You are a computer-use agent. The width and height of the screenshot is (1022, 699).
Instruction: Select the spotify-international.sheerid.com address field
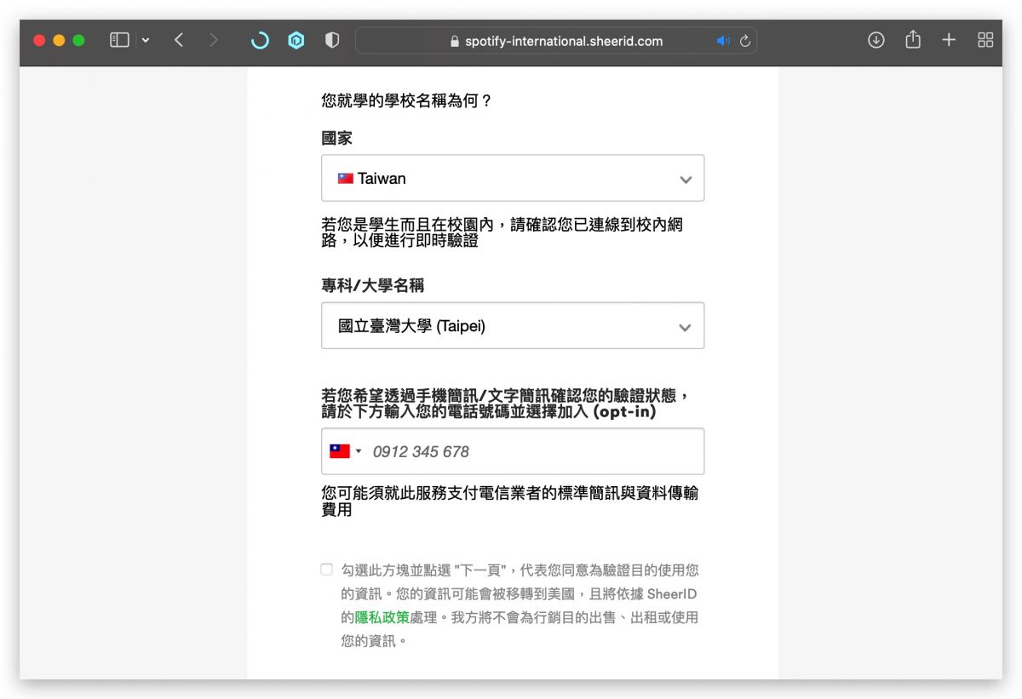[556, 41]
